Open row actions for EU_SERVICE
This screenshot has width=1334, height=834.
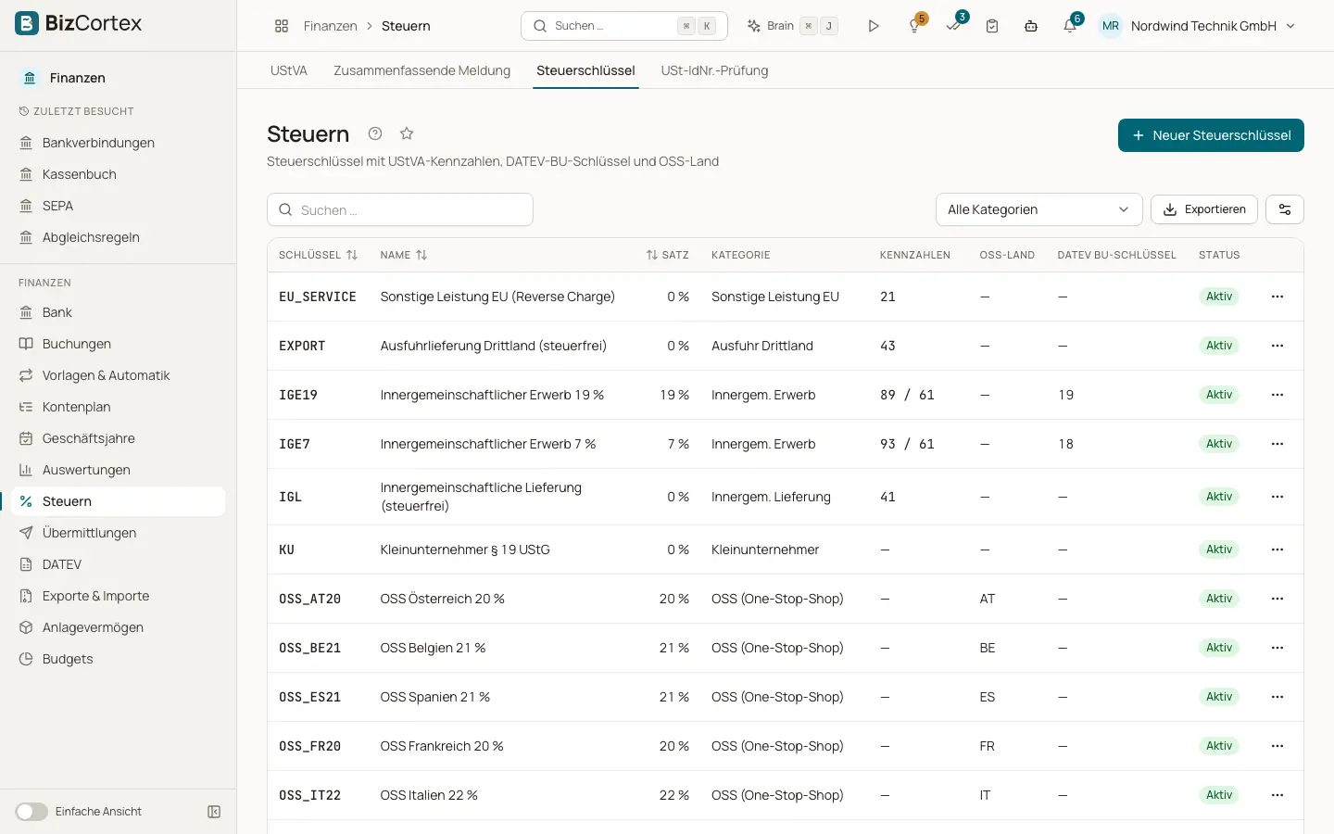pyautogui.click(x=1277, y=297)
